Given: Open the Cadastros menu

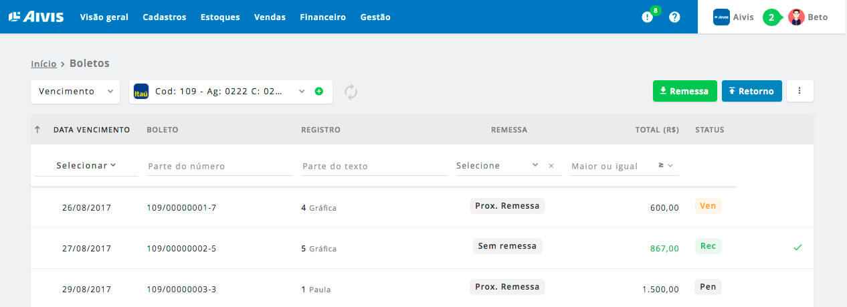Looking at the screenshot, I should (165, 17).
